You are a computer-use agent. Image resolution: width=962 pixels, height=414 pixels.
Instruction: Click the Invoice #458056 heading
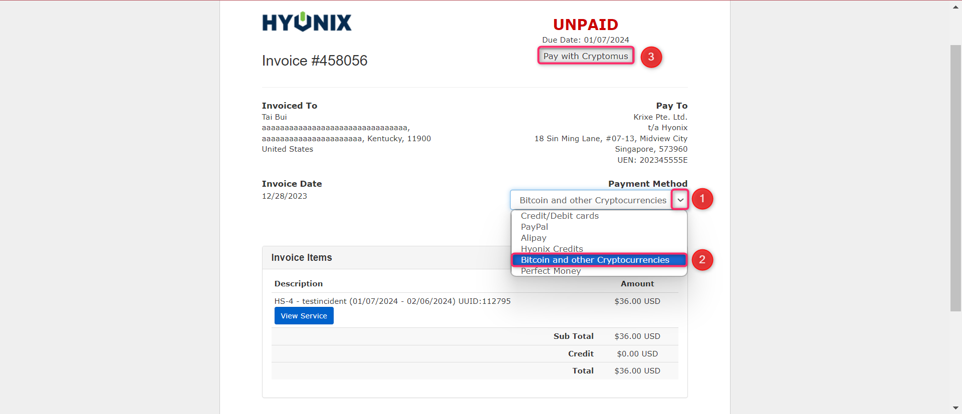coord(315,61)
